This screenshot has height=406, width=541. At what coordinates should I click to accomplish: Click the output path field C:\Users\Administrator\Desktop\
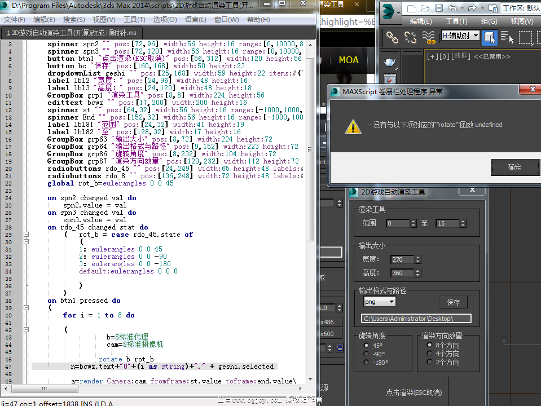pos(416,319)
